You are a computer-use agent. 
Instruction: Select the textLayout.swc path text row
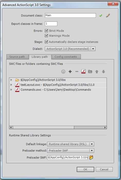[x=57, y=85]
